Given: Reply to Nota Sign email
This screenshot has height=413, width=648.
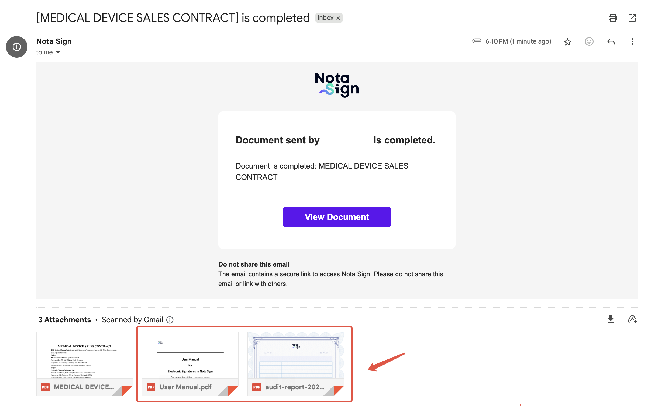Looking at the screenshot, I should coord(611,41).
